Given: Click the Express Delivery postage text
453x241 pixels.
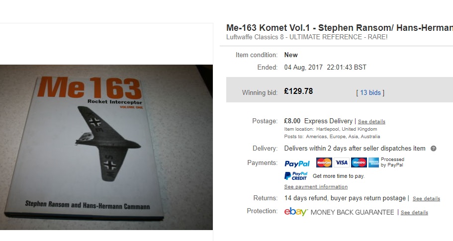Looking at the screenshot, I should click(328, 121).
